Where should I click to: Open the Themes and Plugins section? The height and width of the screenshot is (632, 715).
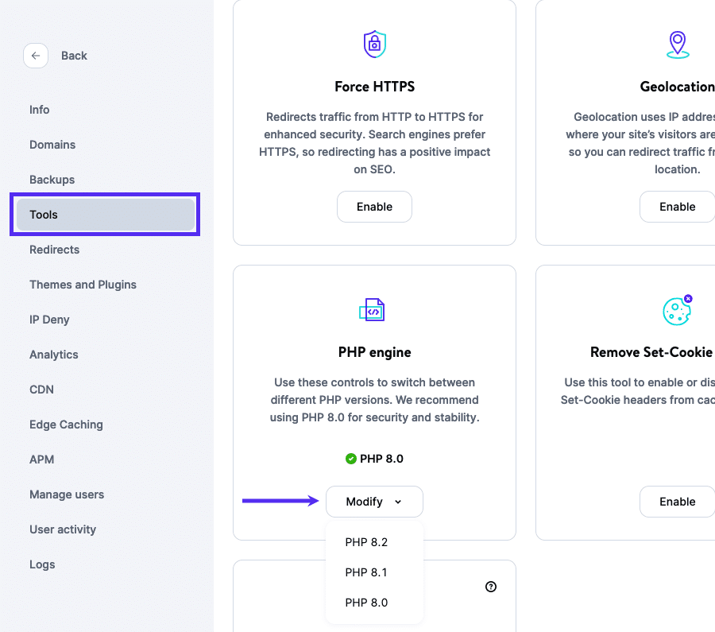(83, 285)
